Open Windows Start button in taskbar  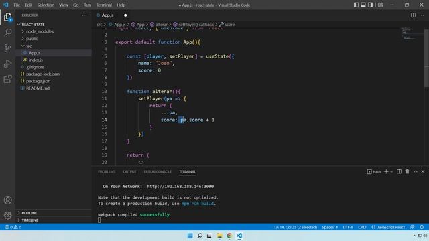(190, 236)
